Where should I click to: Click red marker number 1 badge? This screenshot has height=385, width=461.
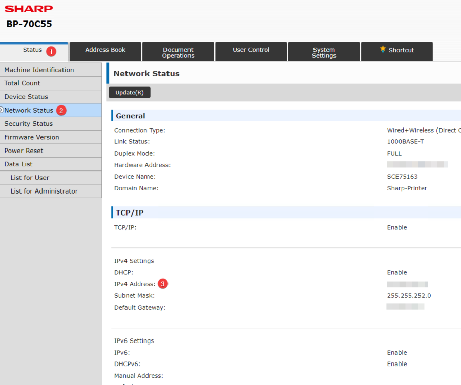pos(51,51)
